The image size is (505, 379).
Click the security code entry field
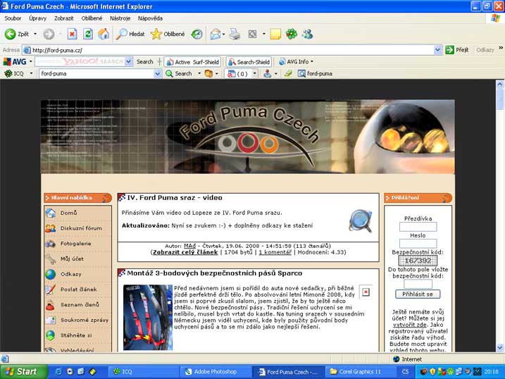click(418, 284)
